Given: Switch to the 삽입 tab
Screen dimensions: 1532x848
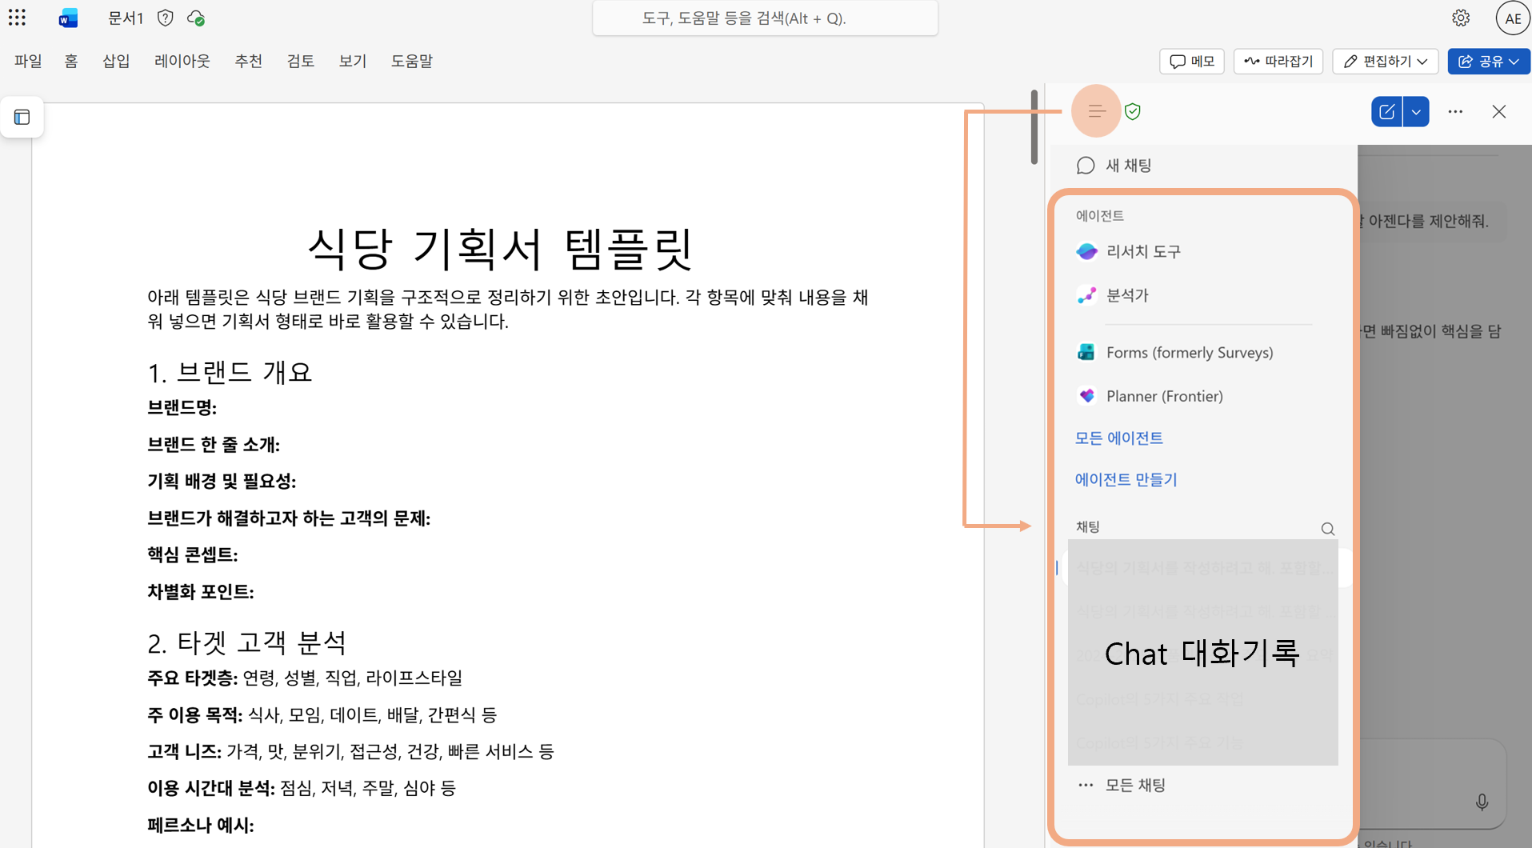Looking at the screenshot, I should tap(116, 61).
